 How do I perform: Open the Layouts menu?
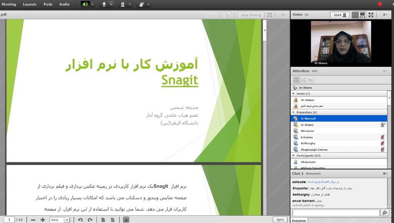coord(30,4)
